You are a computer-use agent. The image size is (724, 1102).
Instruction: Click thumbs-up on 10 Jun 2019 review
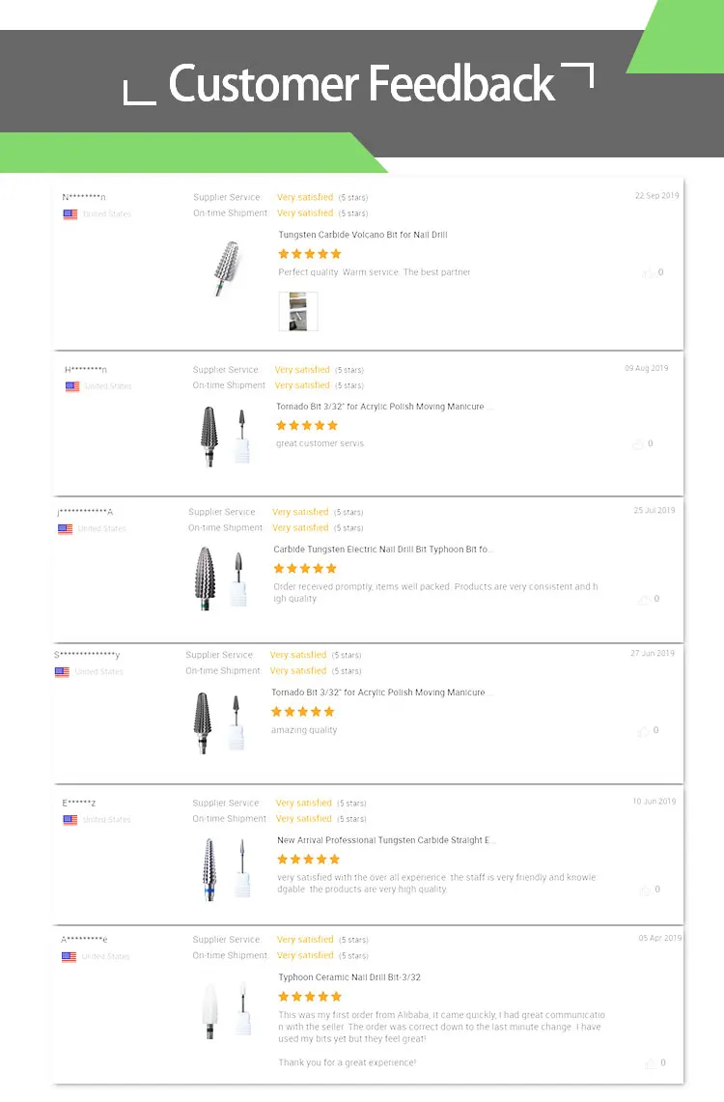646,890
